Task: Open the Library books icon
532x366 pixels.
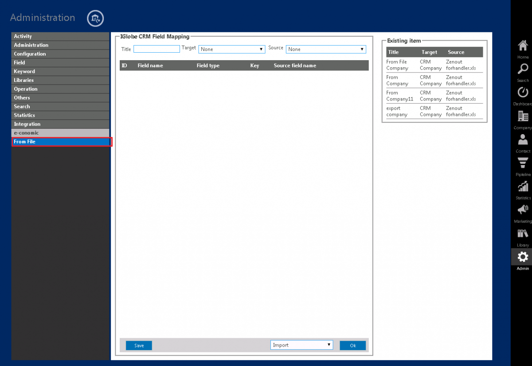Action: pos(523,233)
